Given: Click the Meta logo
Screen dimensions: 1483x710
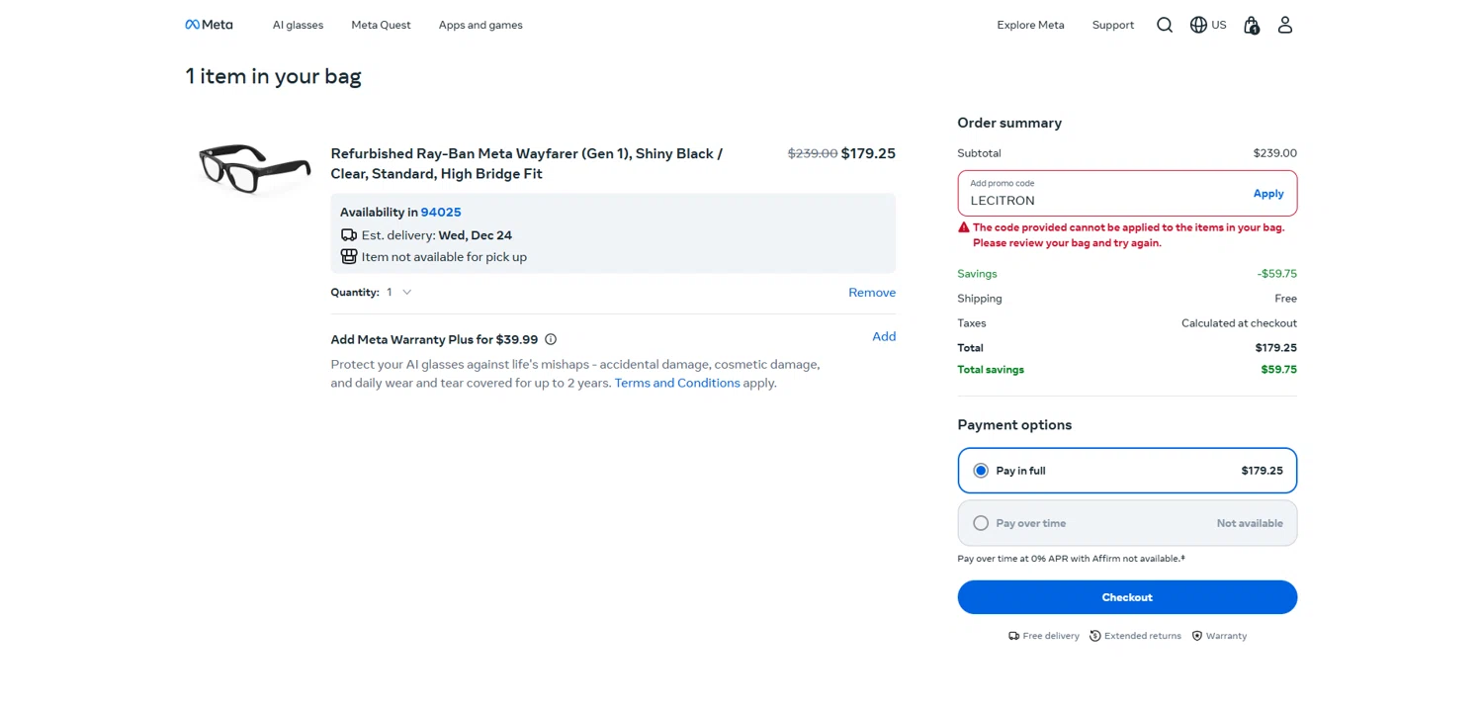Looking at the screenshot, I should pos(209,25).
